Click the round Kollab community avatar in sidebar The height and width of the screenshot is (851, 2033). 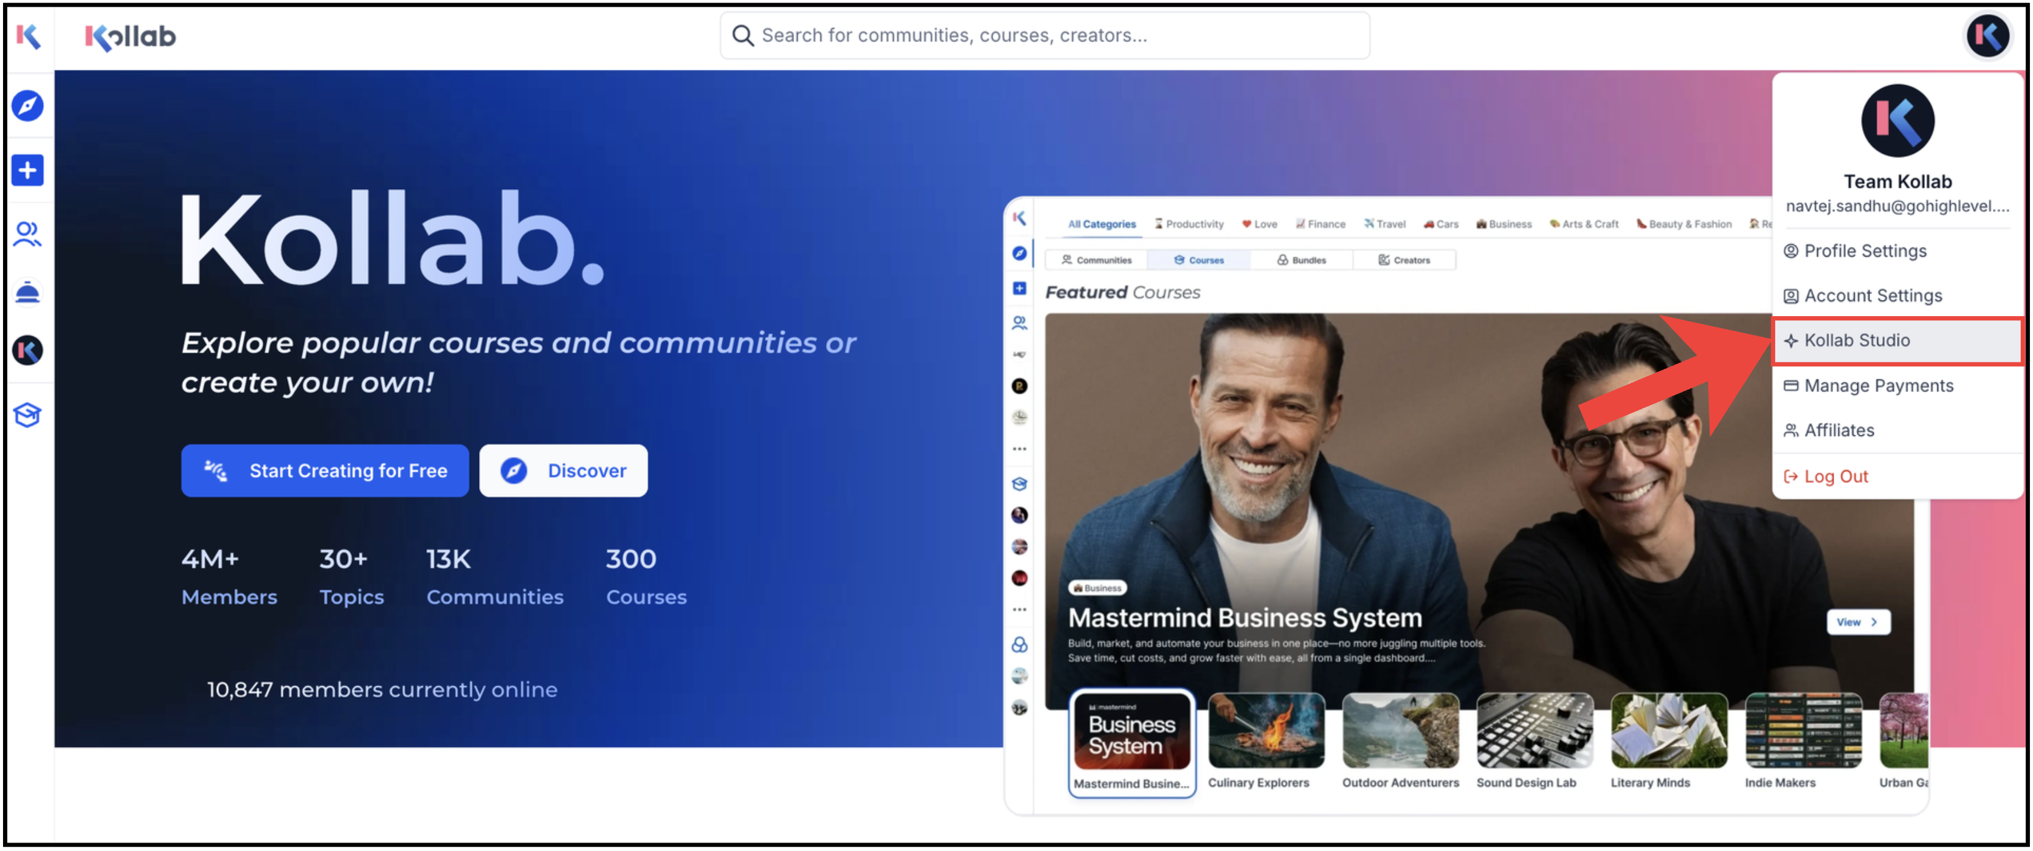click(27, 351)
